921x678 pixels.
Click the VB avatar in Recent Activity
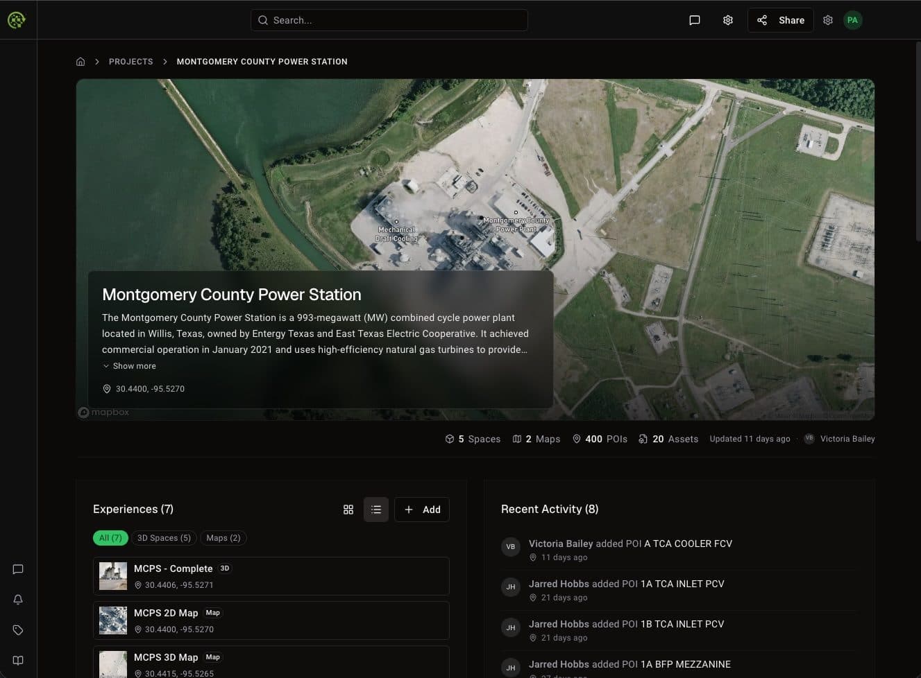tap(511, 547)
